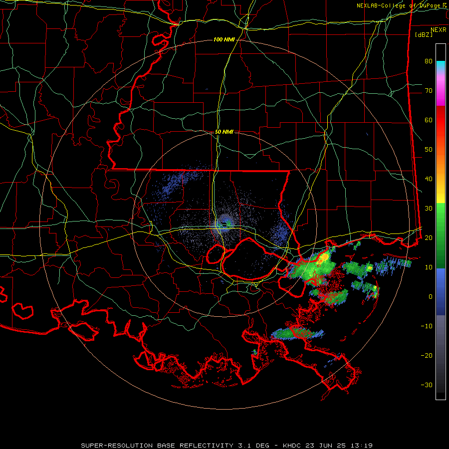Viewport: 449px width, 449px height.
Task: Click the radar site at the map center
Action: (224, 224)
